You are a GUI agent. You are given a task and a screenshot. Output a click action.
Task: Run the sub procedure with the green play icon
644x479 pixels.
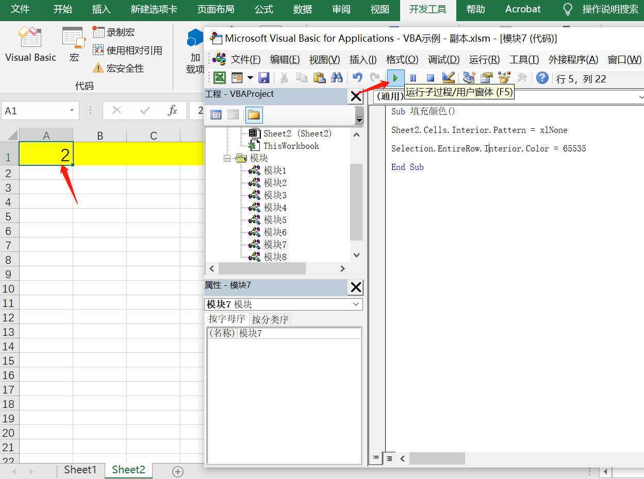click(395, 78)
